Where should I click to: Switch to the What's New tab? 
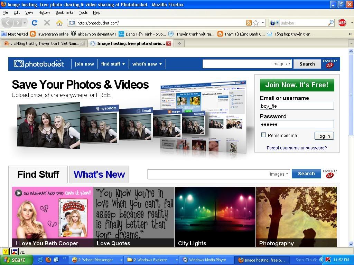click(x=99, y=174)
